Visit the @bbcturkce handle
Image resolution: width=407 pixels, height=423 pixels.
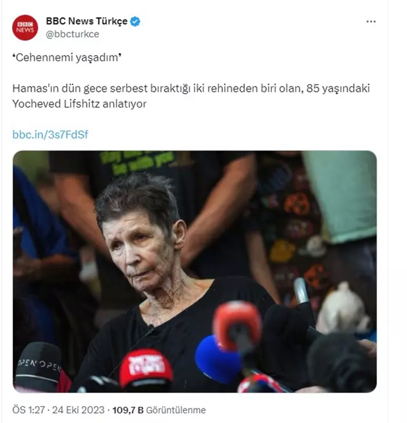[72, 34]
